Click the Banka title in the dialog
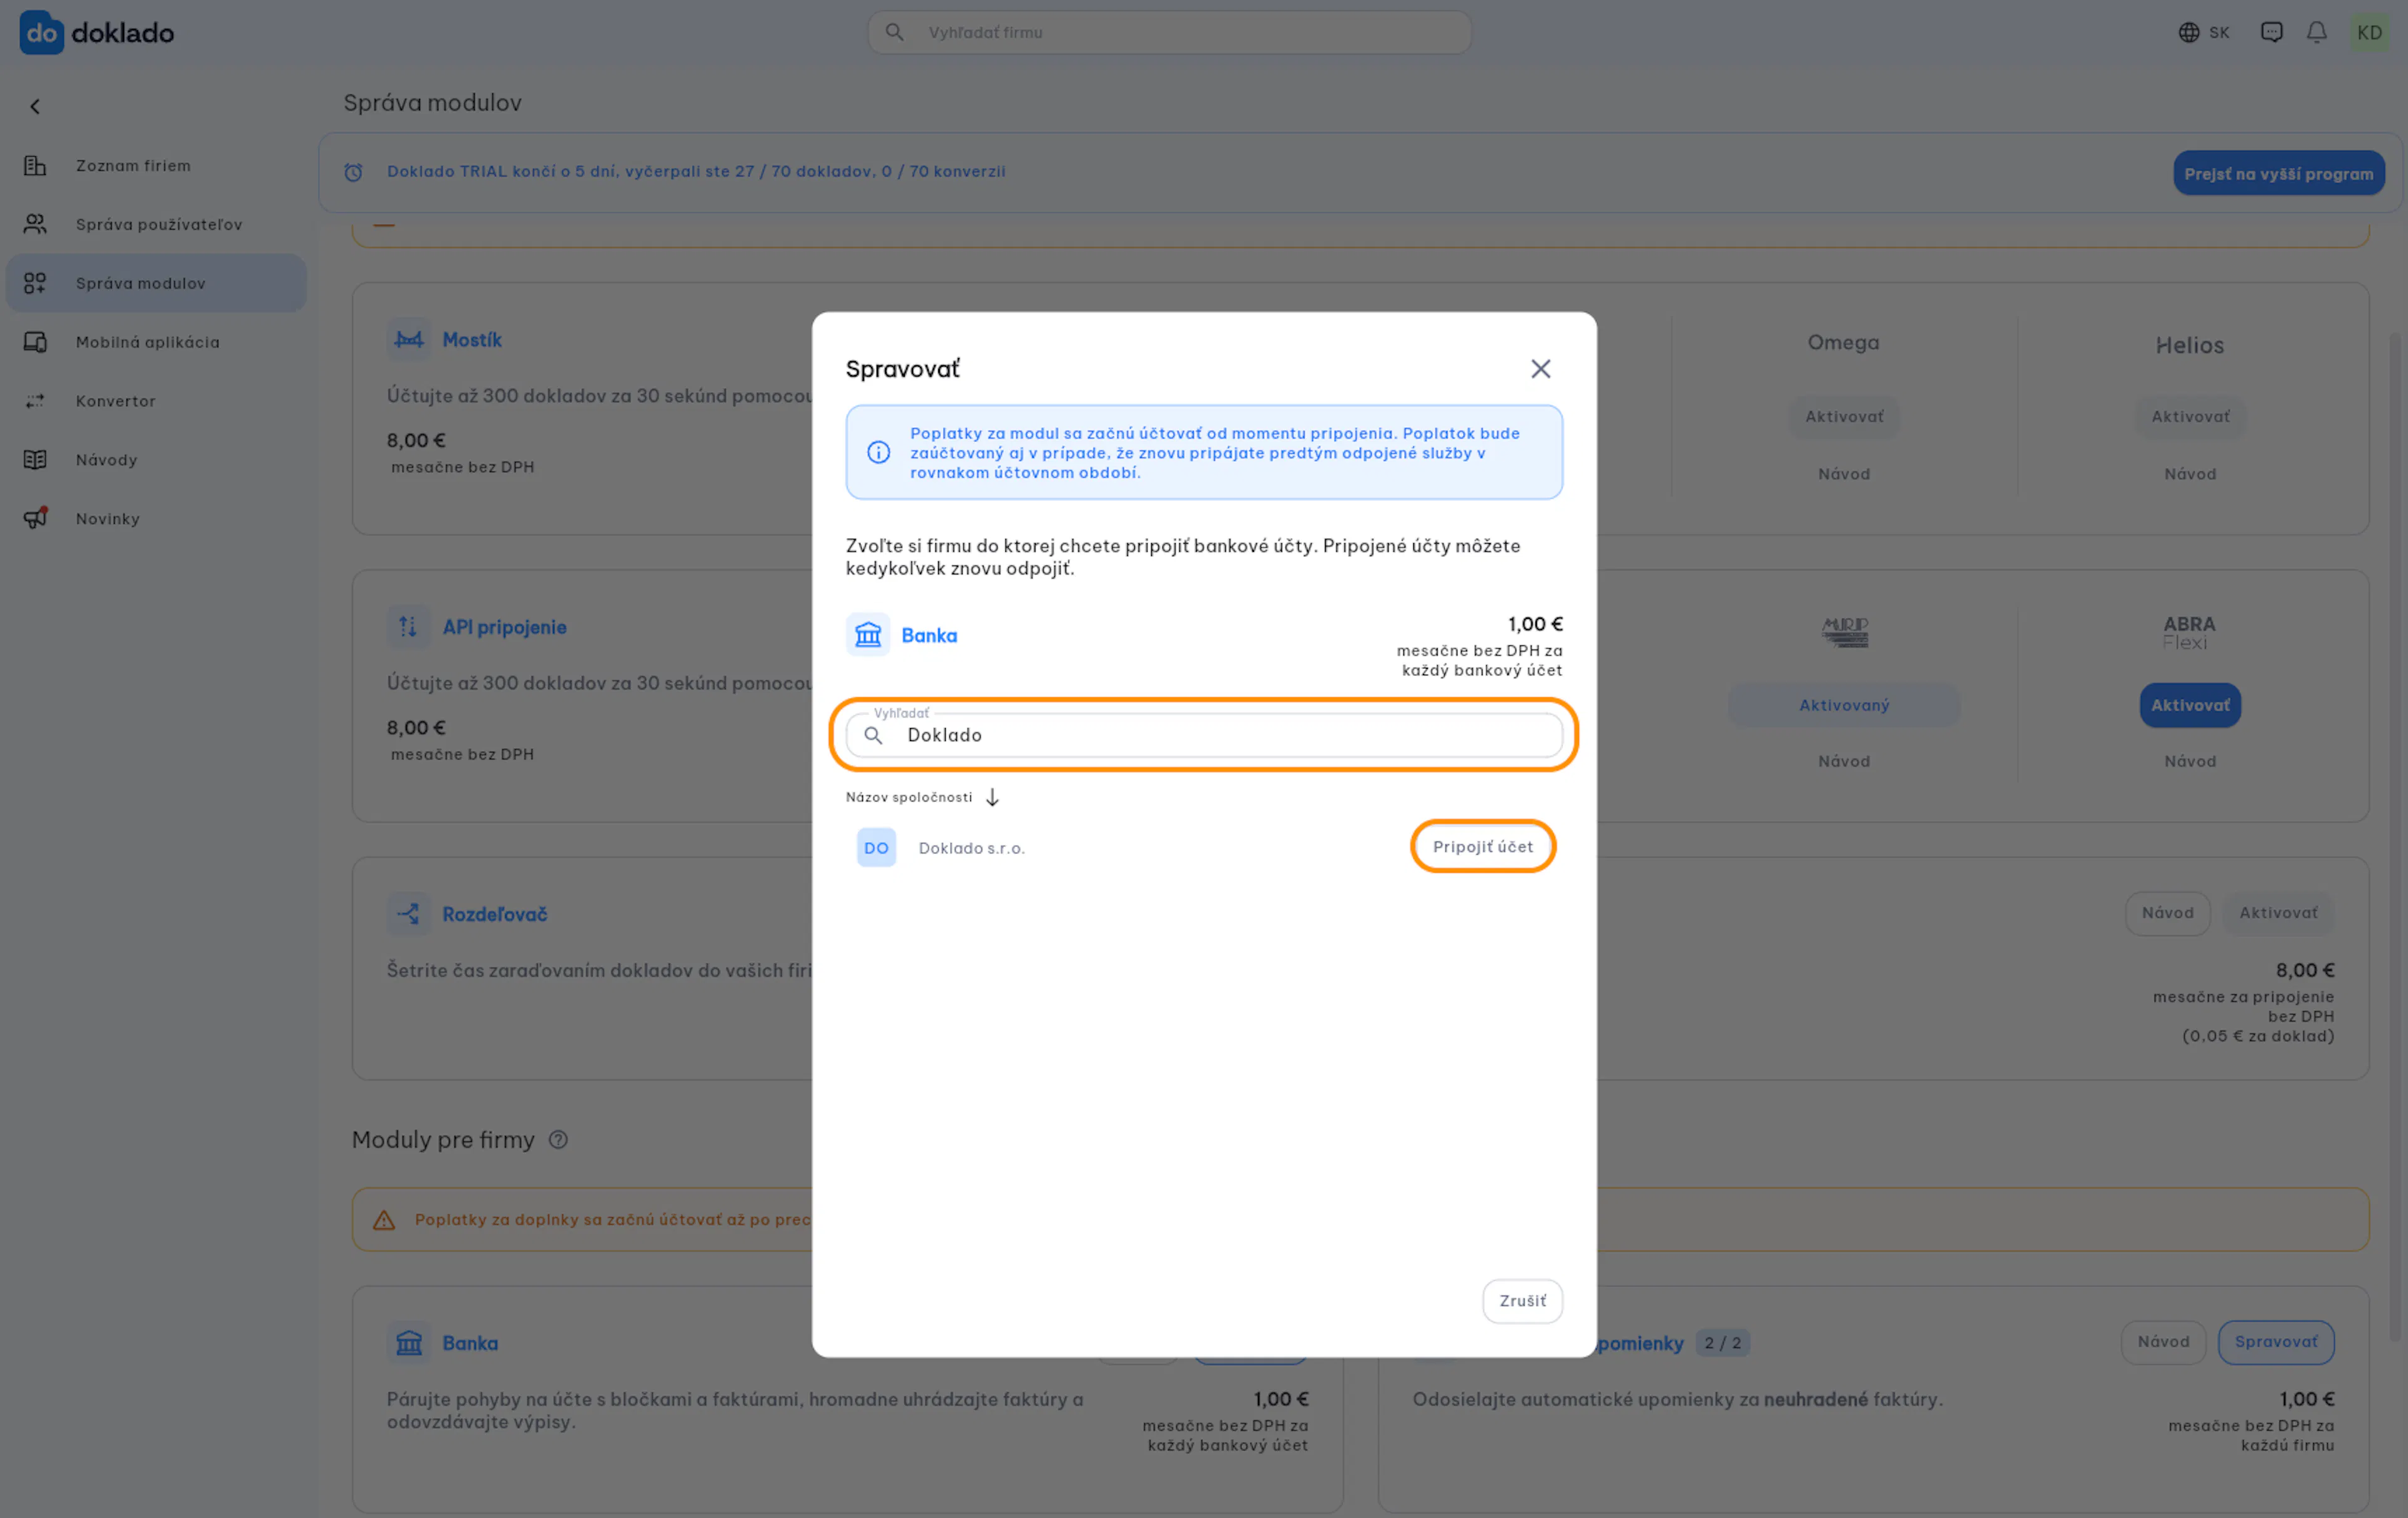The width and height of the screenshot is (2408, 1518). tap(929, 636)
